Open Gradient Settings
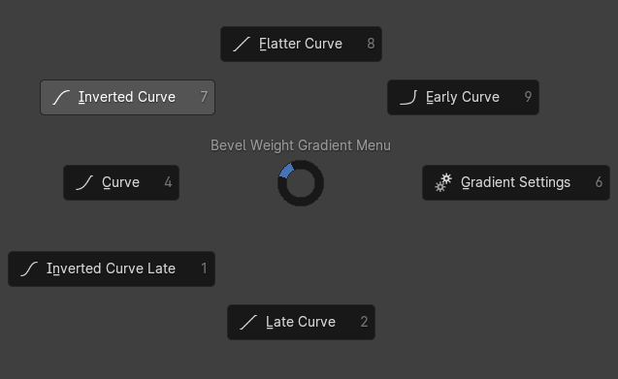The width and height of the screenshot is (618, 379). 516,183
